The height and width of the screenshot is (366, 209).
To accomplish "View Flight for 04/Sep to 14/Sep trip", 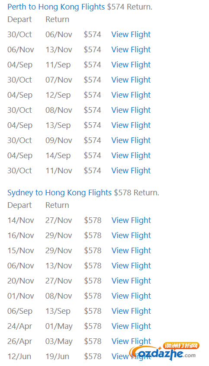I will [x=131, y=156].
